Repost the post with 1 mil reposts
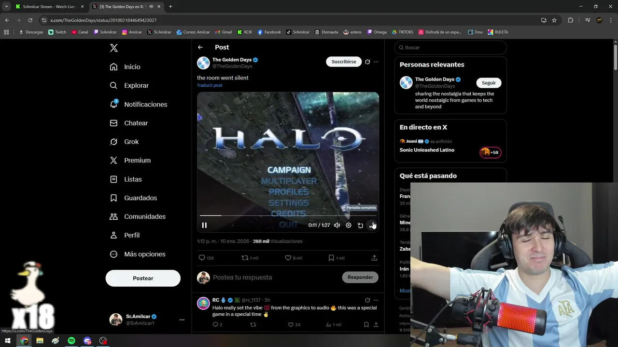 [x=250, y=258]
